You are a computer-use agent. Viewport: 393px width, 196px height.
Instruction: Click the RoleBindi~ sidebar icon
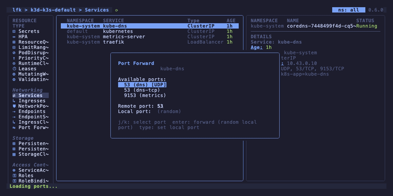pos(14,181)
